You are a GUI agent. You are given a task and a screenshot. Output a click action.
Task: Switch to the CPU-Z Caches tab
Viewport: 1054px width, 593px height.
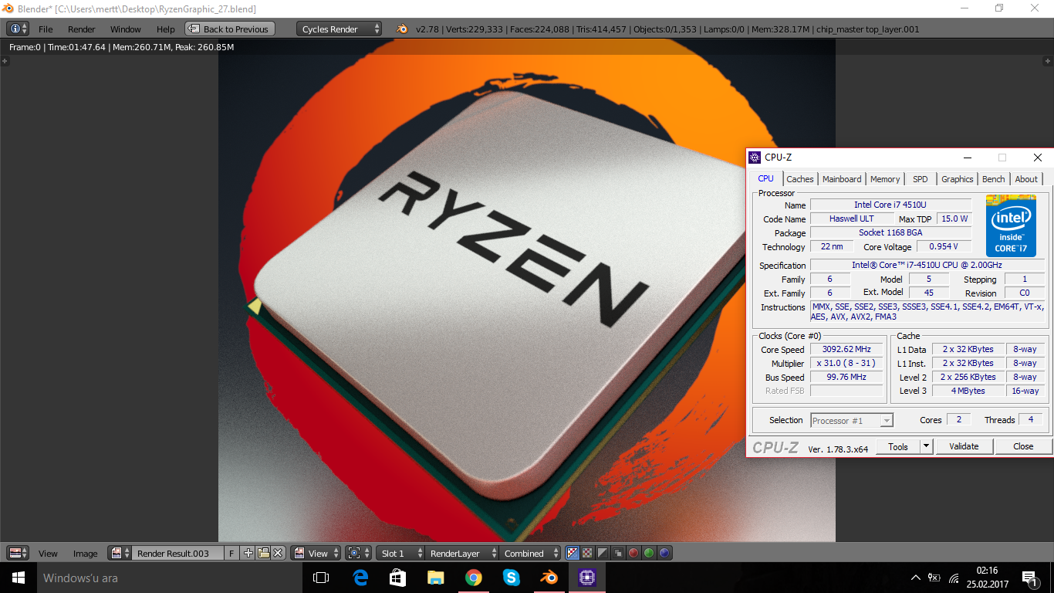pos(800,179)
